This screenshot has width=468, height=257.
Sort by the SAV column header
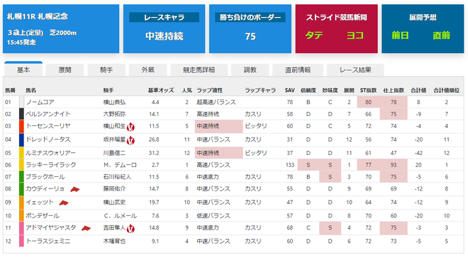[289, 90]
